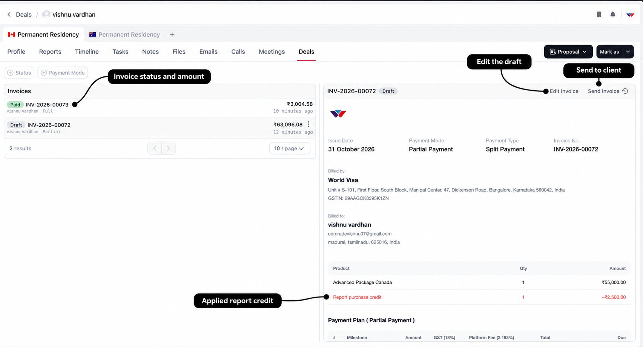This screenshot has height=347, width=643.
Task: Click Send Invoice
Action: tap(603, 91)
